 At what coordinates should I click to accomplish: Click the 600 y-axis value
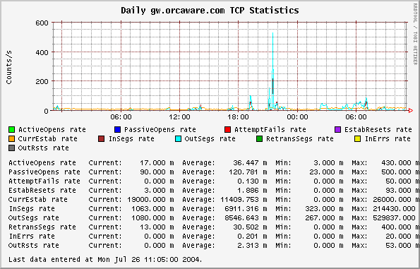click(42, 23)
